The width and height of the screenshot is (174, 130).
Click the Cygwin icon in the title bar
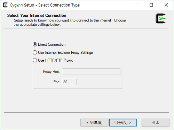(x=5, y=5)
